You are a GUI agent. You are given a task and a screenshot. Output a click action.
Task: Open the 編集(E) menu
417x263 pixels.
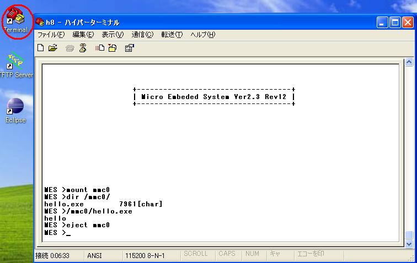click(x=83, y=35)
